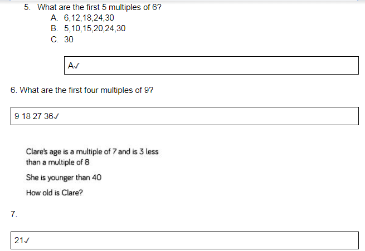Click the question number label "6."
The height and width of the screenshot is (251, 365).
[14, 90]
